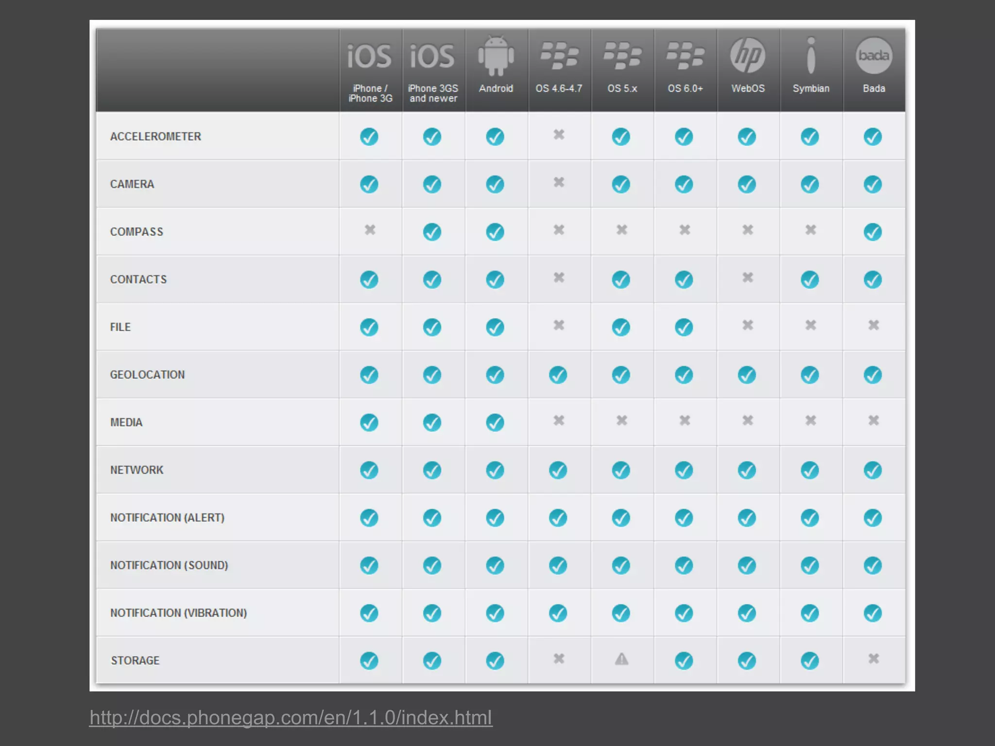Click the Compass checkmark under Bada
Image resolution: width=995 pixels, height=746 pixels.
(x=873, y=232)
